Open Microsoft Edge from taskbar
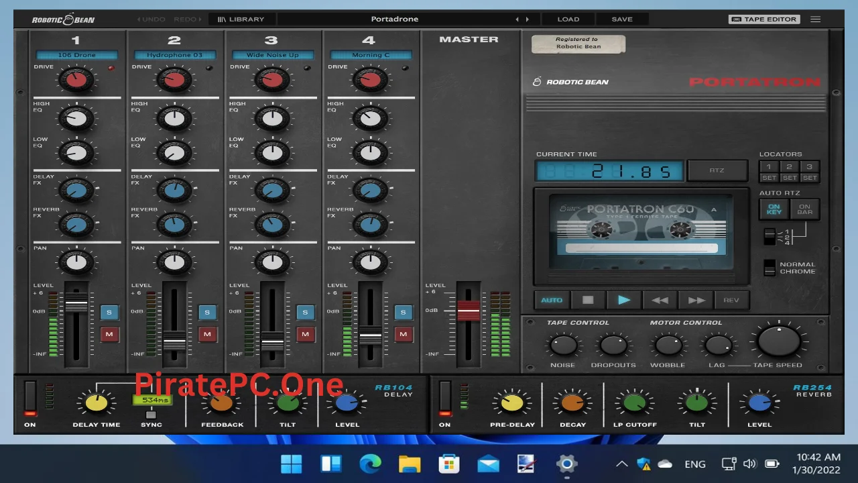 click(x=370, y=464)
